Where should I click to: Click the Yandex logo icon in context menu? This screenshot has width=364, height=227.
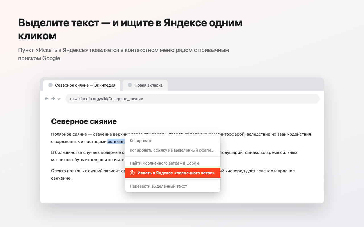(132, 173)
